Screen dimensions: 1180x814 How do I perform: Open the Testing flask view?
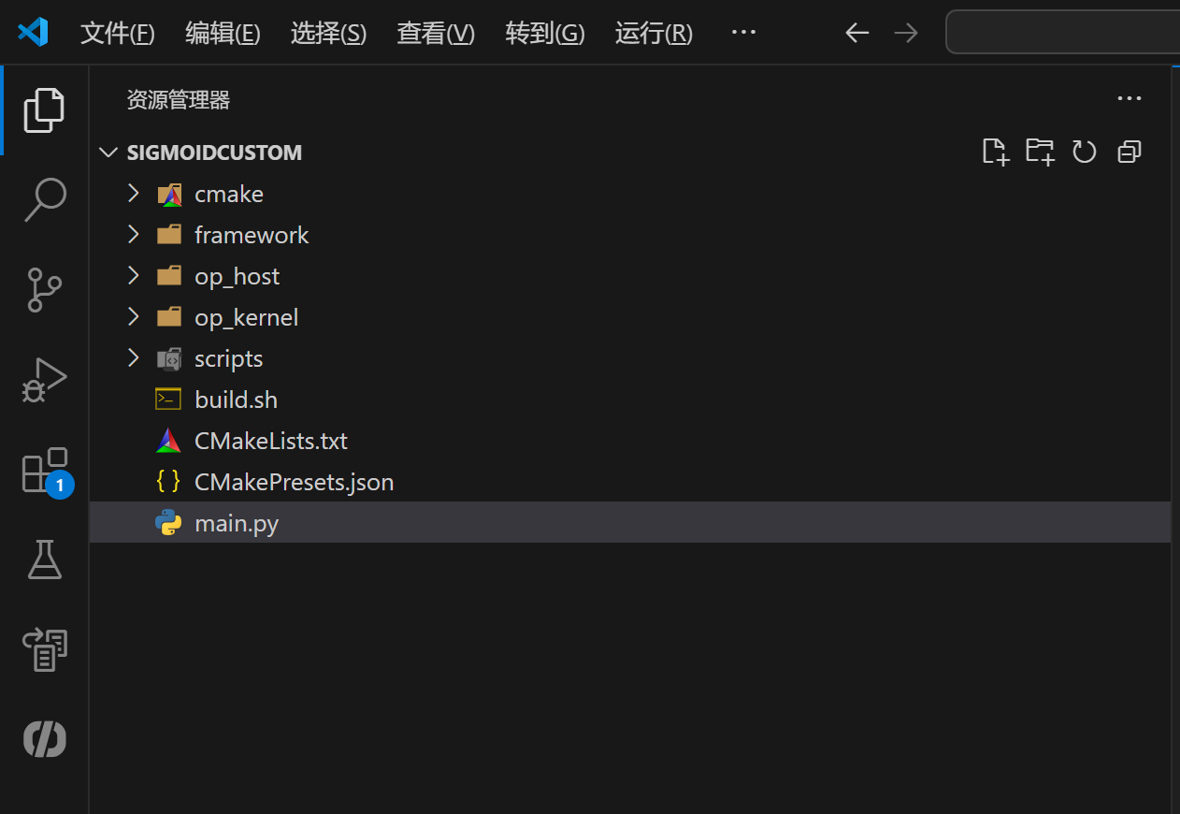pyautogui.click(x=44, y=560)
